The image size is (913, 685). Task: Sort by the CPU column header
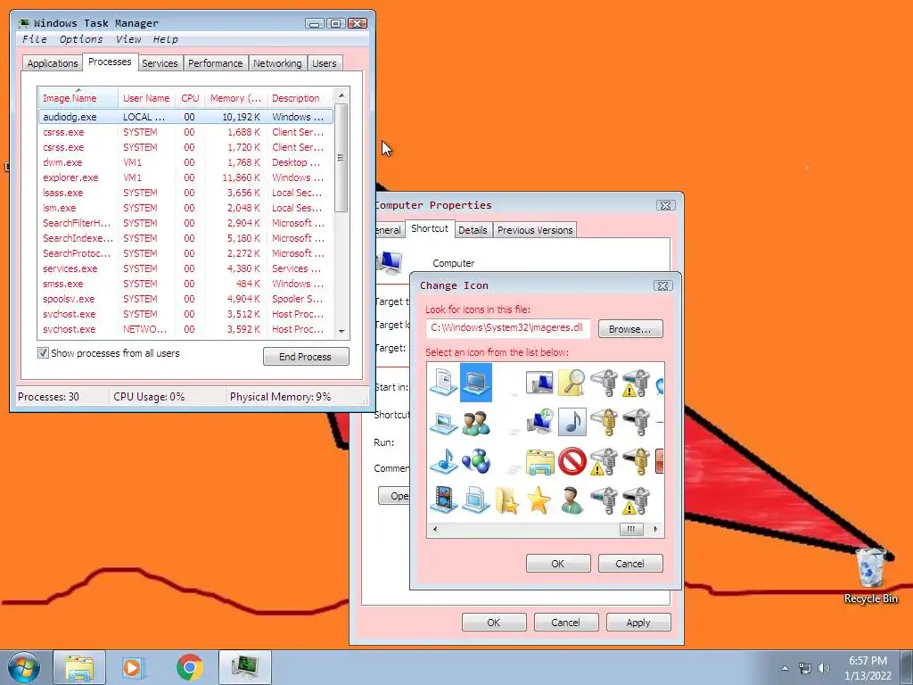point(190,98)
